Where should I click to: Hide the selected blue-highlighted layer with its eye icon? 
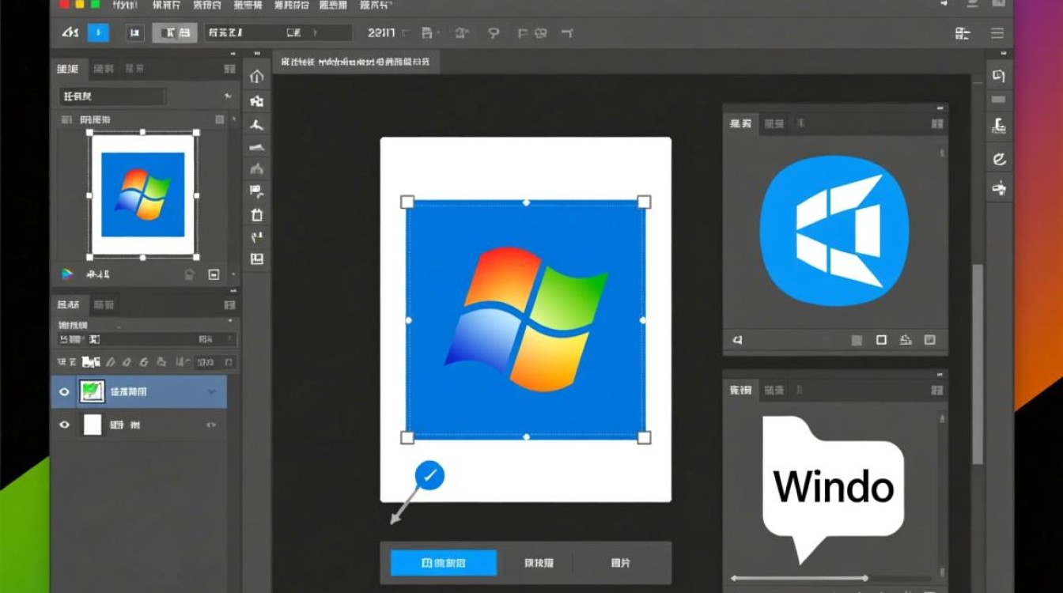point(64,391)
